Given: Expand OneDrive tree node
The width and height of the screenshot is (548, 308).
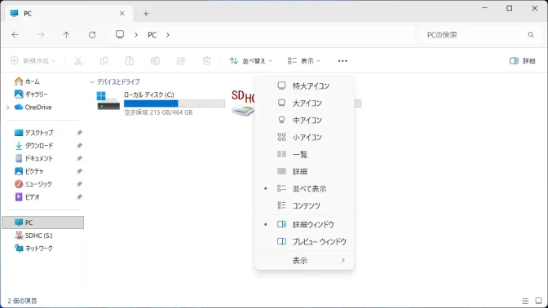Looking at the screenshot, I should coord(7,108).
